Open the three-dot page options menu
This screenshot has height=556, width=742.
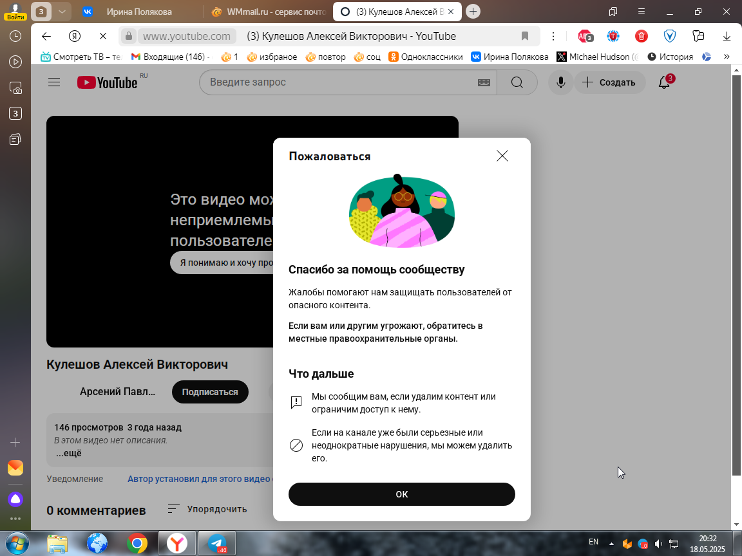click(x=553, y=36)
